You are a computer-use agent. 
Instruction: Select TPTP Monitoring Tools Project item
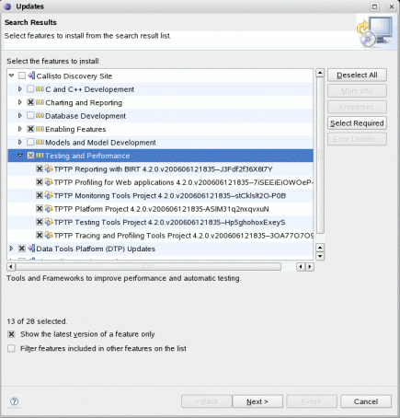pyautogui.click(x=170, y=195)
